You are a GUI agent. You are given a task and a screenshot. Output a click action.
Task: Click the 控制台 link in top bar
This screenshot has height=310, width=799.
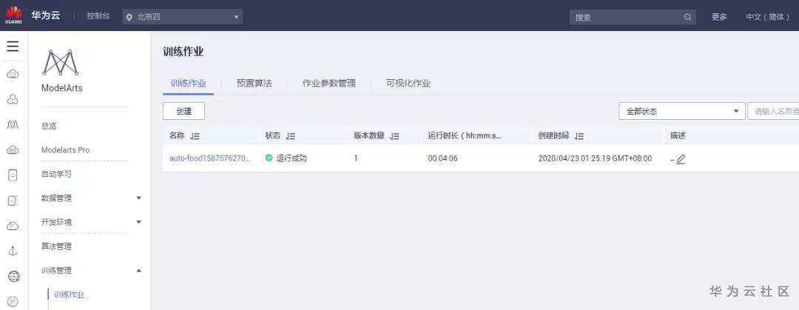coord(98,16)
